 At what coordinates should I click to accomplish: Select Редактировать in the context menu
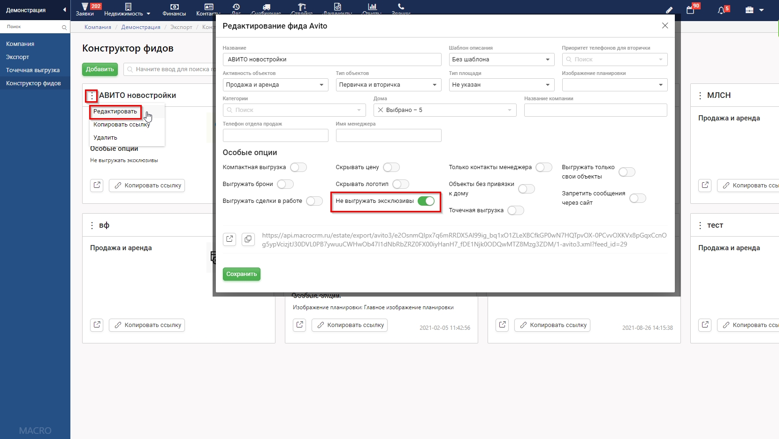click(x=115, y=112)
